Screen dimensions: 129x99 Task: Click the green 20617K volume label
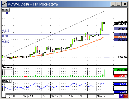[x=121, y=70]
